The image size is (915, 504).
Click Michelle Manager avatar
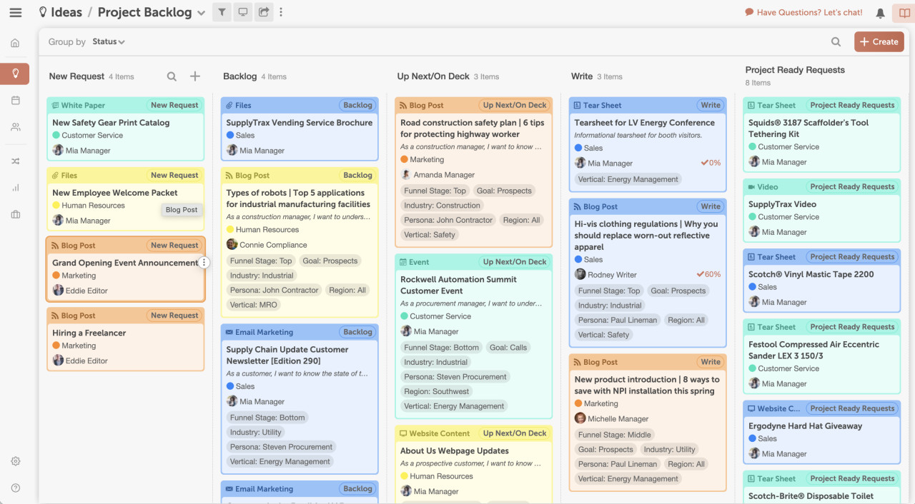click(x=580, y=418)
